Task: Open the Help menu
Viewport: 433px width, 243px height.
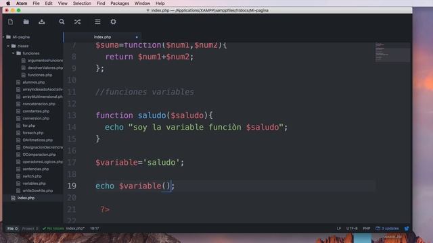Action: (160, 3)
